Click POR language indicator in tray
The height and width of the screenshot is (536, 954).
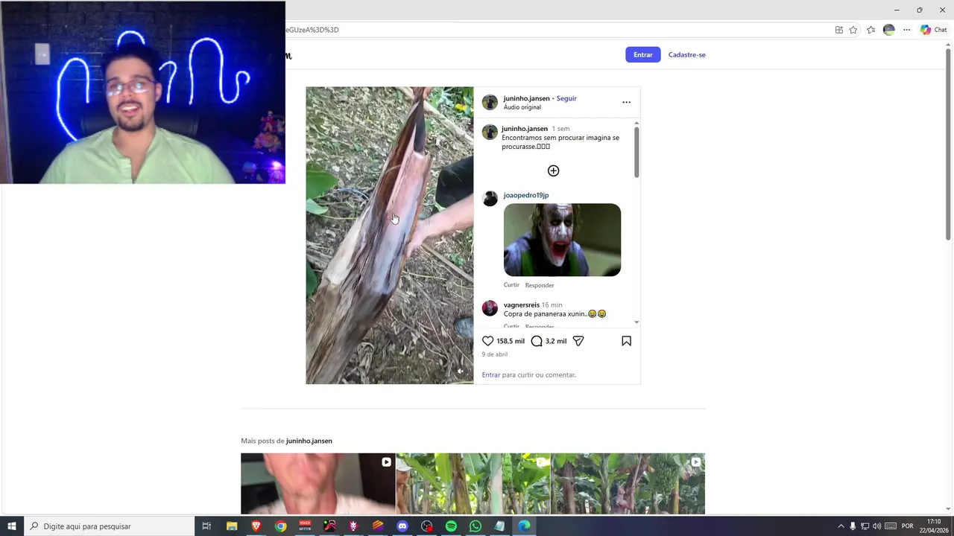click(x=907, y=526)
